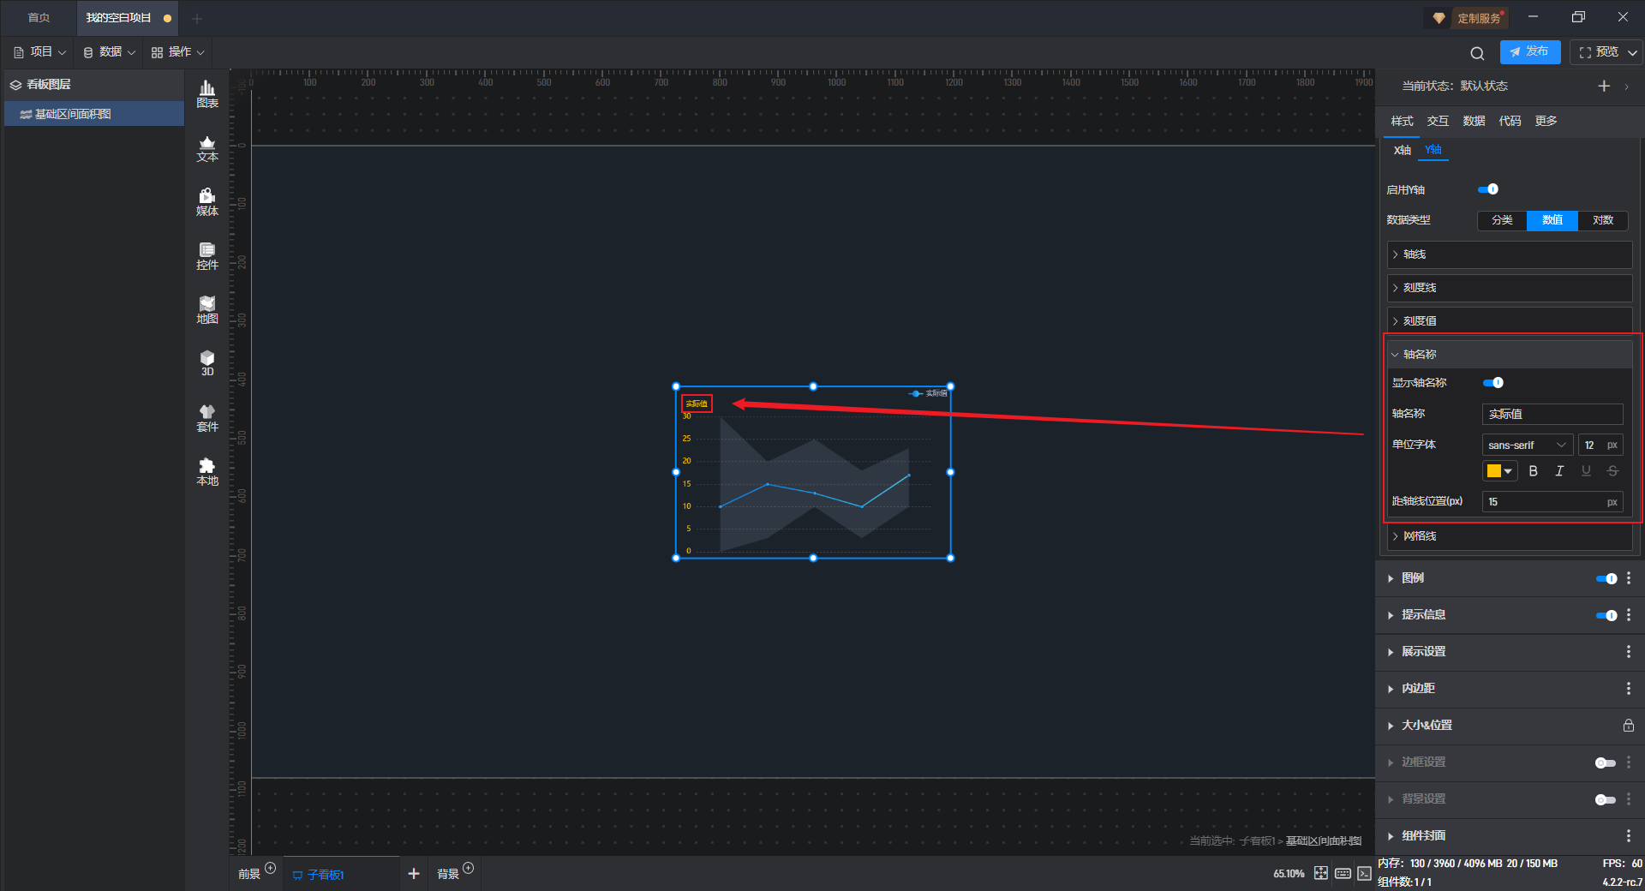Select 对数 data type

click(1603, 220)
